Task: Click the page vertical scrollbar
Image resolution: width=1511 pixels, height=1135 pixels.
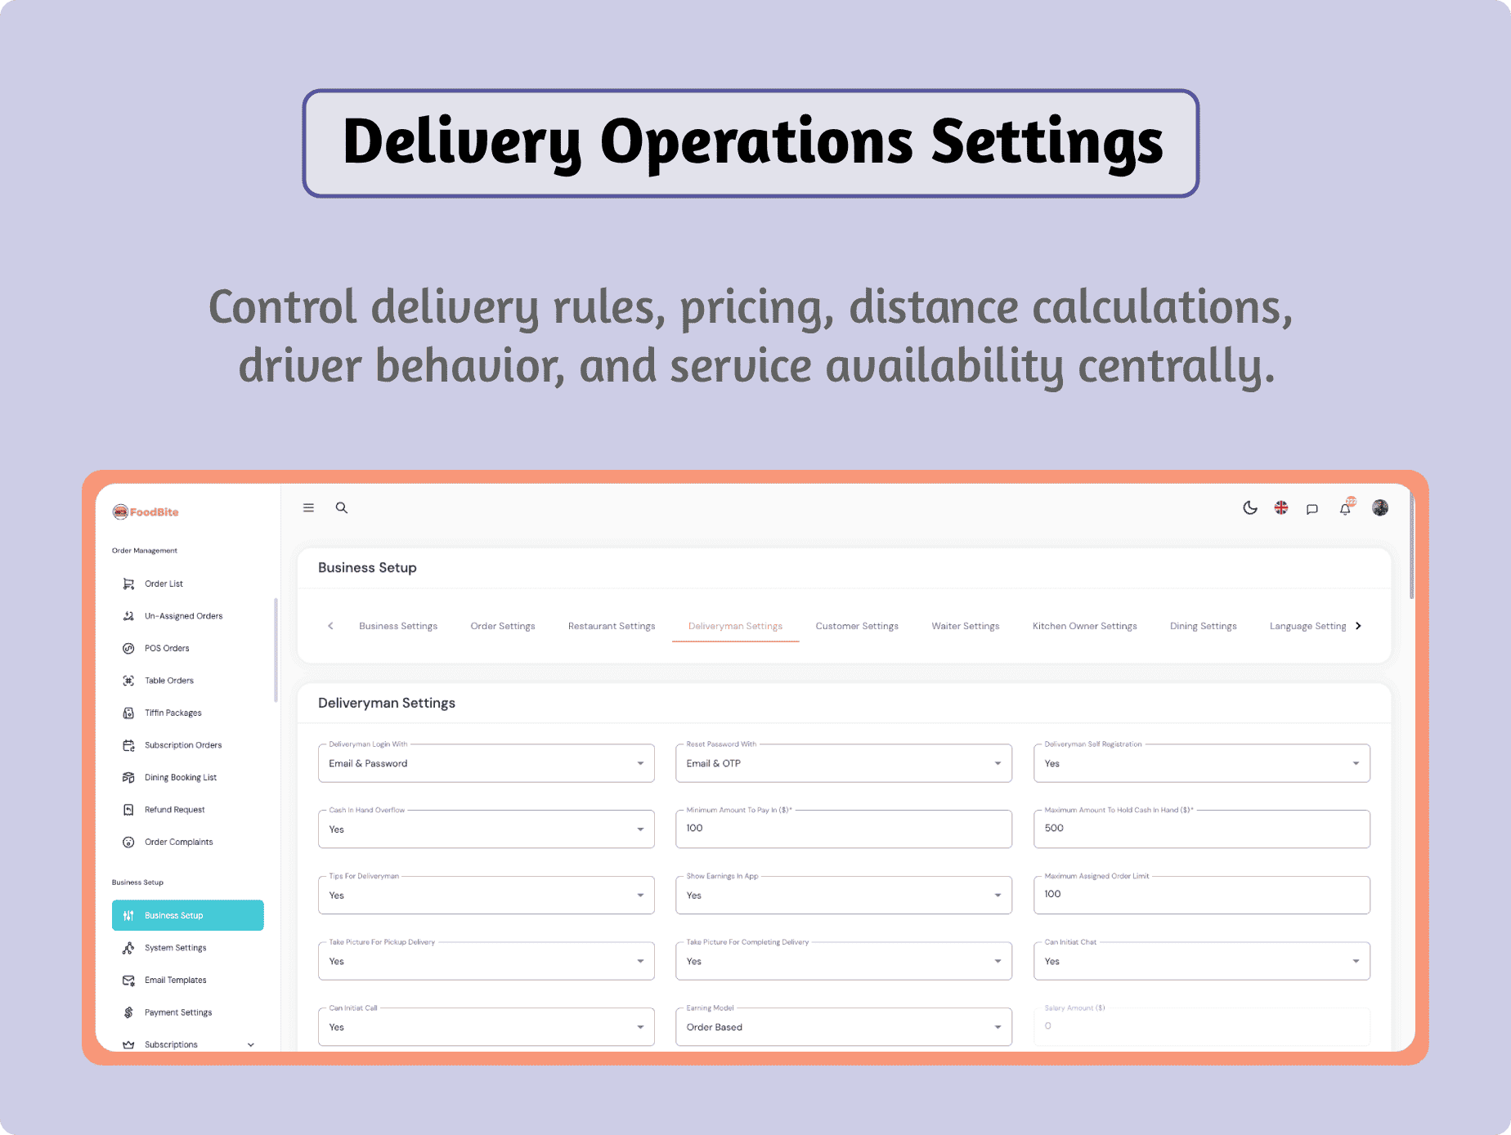Action: (x=1412, y=546)
